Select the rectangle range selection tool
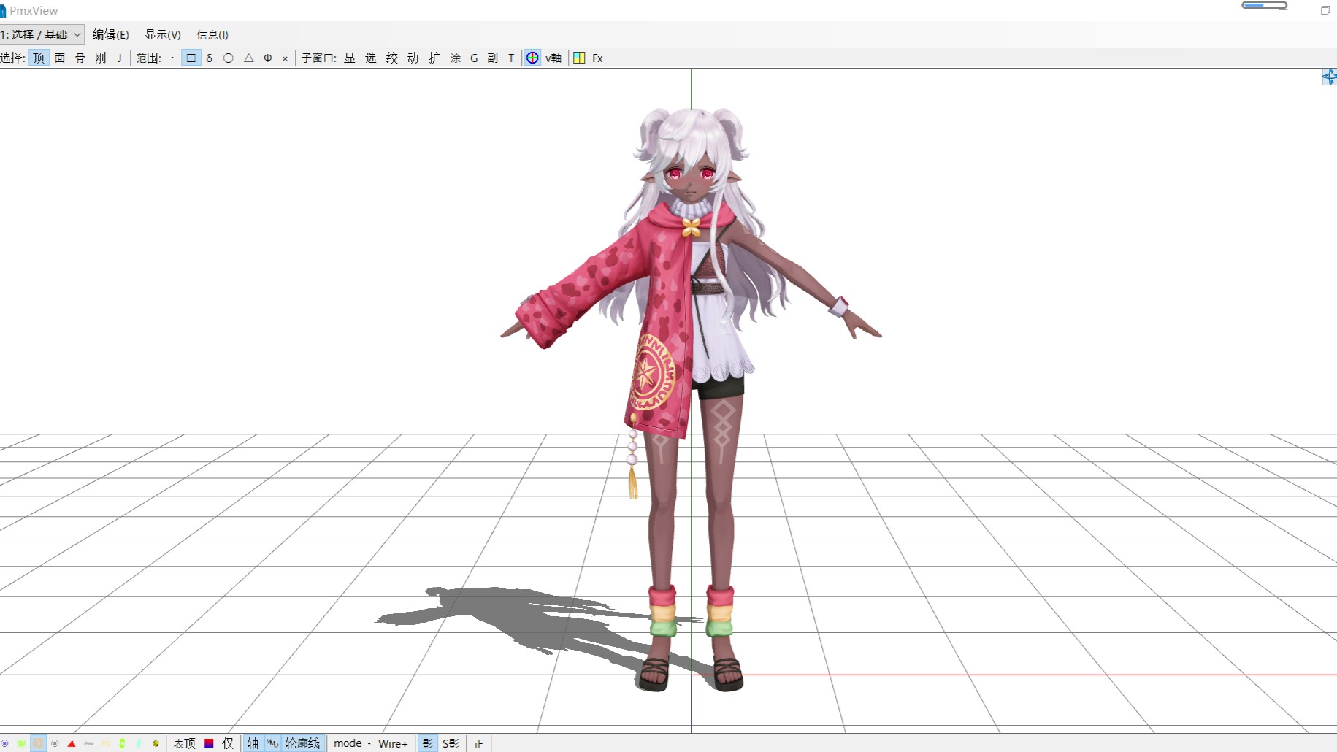Screen dimensions: 1337x752 point(191,58)
